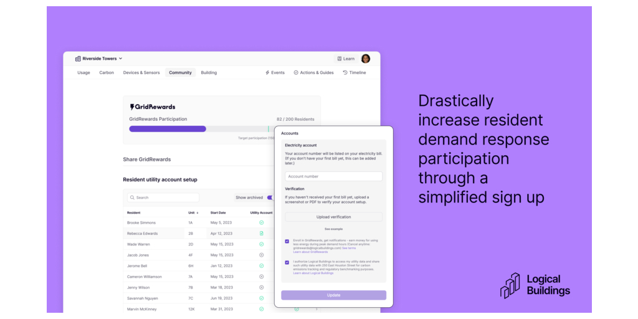Screen dimensions: 638x319
Task: Toggle the Show archived switch
Action: [270, 198]
